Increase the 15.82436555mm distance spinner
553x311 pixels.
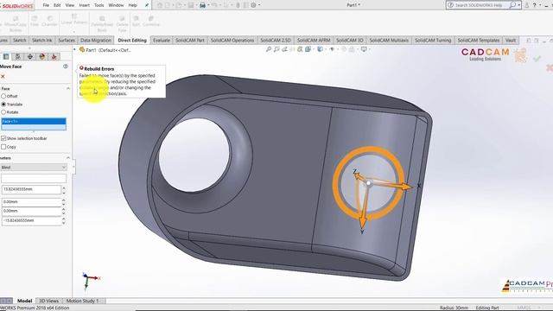pos(63,188)
